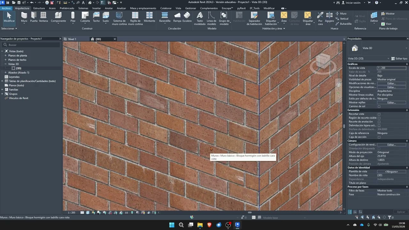Expand Habitación y área panel dropdown
Screen dimensions: 409x230
coord(274,28)
